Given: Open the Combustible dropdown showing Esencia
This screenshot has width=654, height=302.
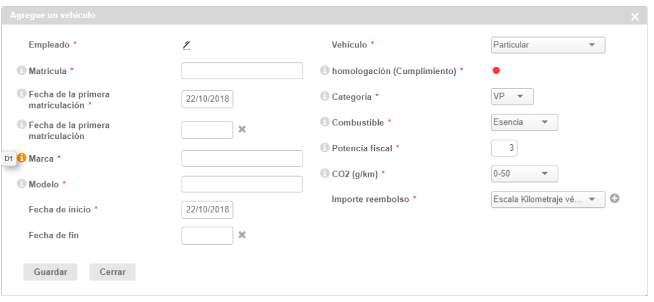Looking at the screenshot, I should (525, 122).
